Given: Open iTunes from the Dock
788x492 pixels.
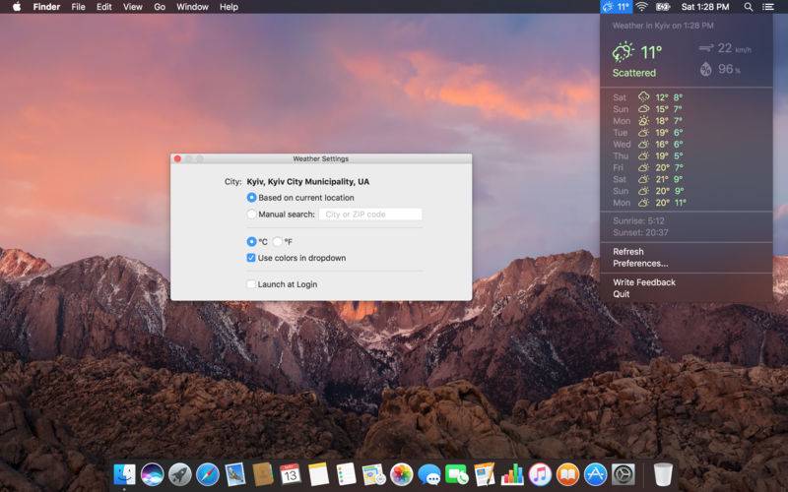Looking at the screenshot, I should (x=539, y=474).
